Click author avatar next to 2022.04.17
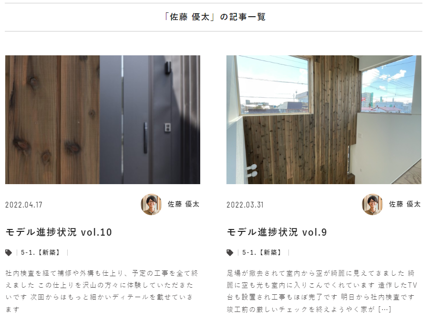Screen dimensions: 430x322 click(x=151, y=205)
